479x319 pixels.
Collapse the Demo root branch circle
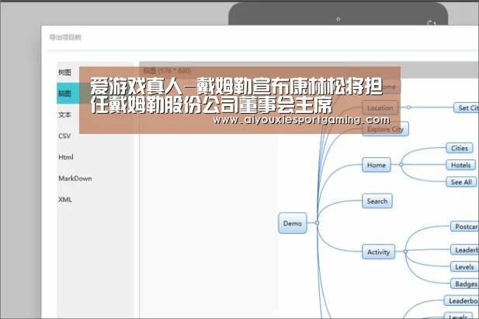tap(317, 223)
